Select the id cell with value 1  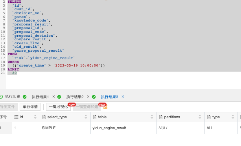click(x=26, y=128)
